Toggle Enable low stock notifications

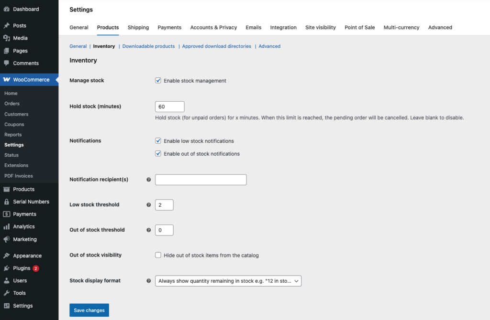(158, 141)
